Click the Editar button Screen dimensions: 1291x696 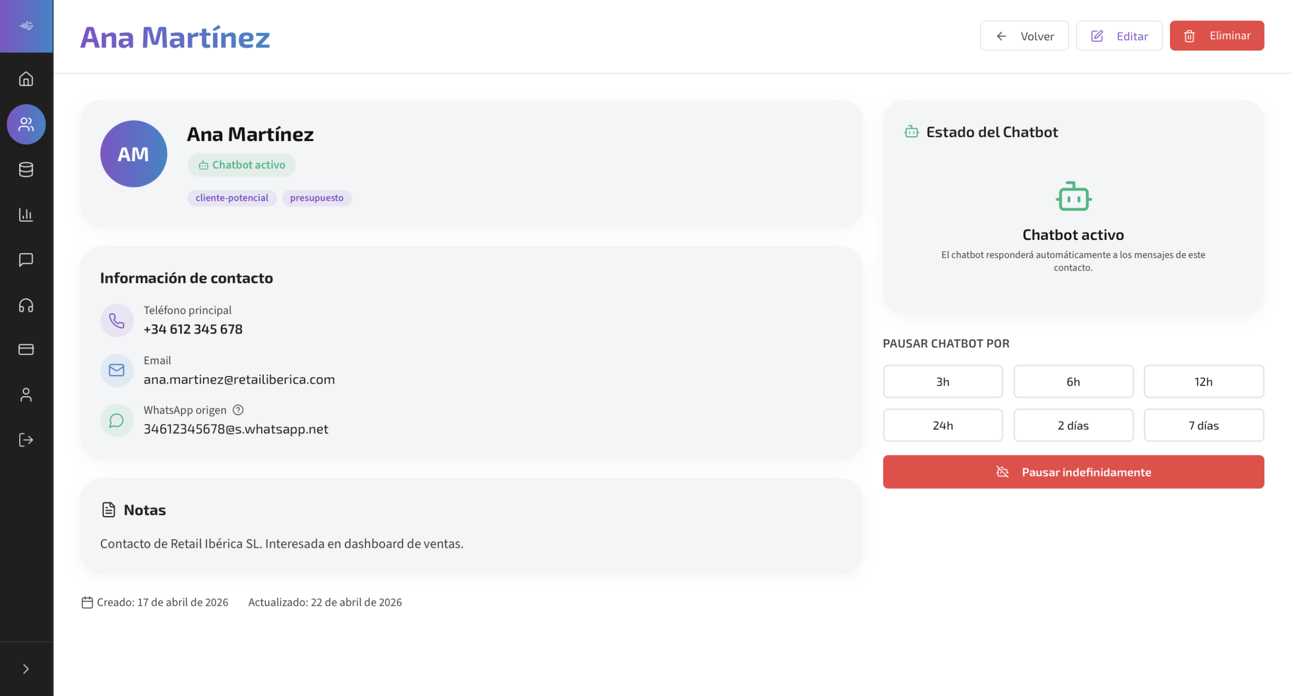coord(1119,36)
